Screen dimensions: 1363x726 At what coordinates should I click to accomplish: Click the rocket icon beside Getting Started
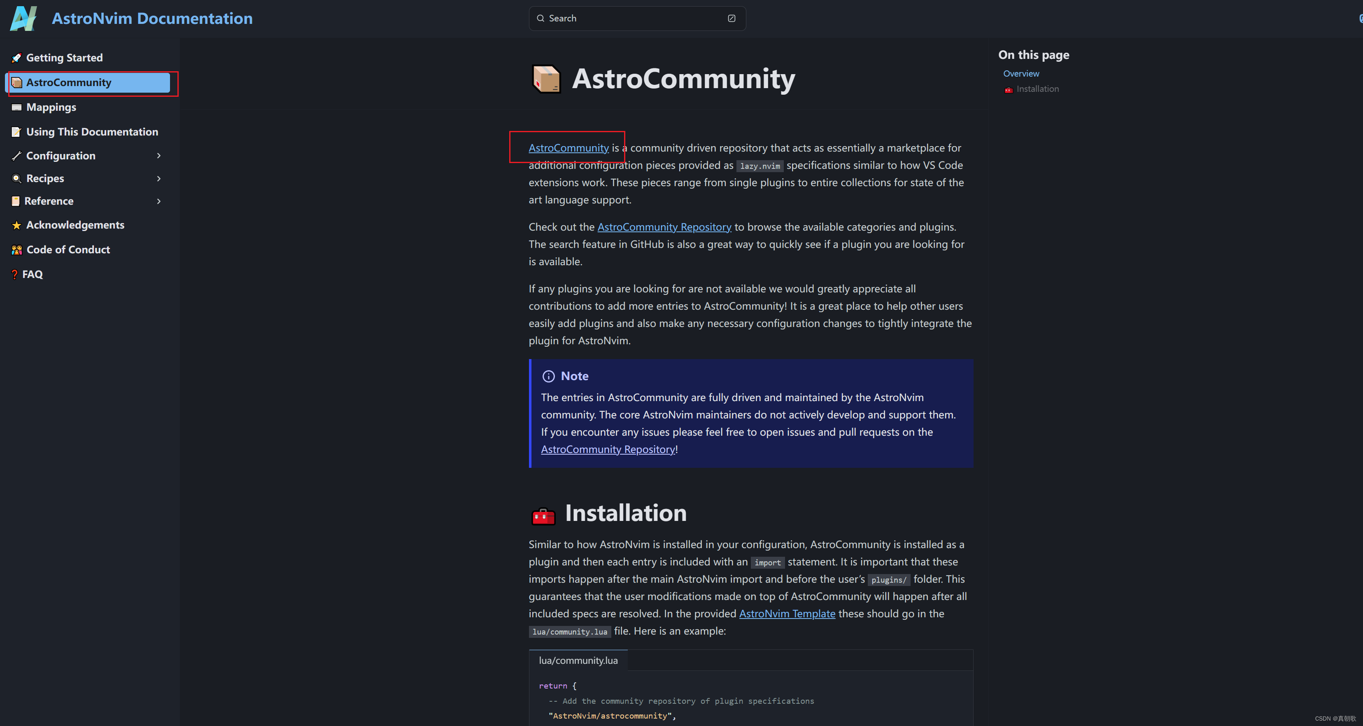16,58
